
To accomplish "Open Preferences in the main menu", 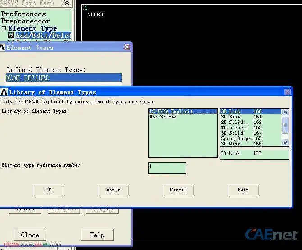I will (x=23, y=14).
